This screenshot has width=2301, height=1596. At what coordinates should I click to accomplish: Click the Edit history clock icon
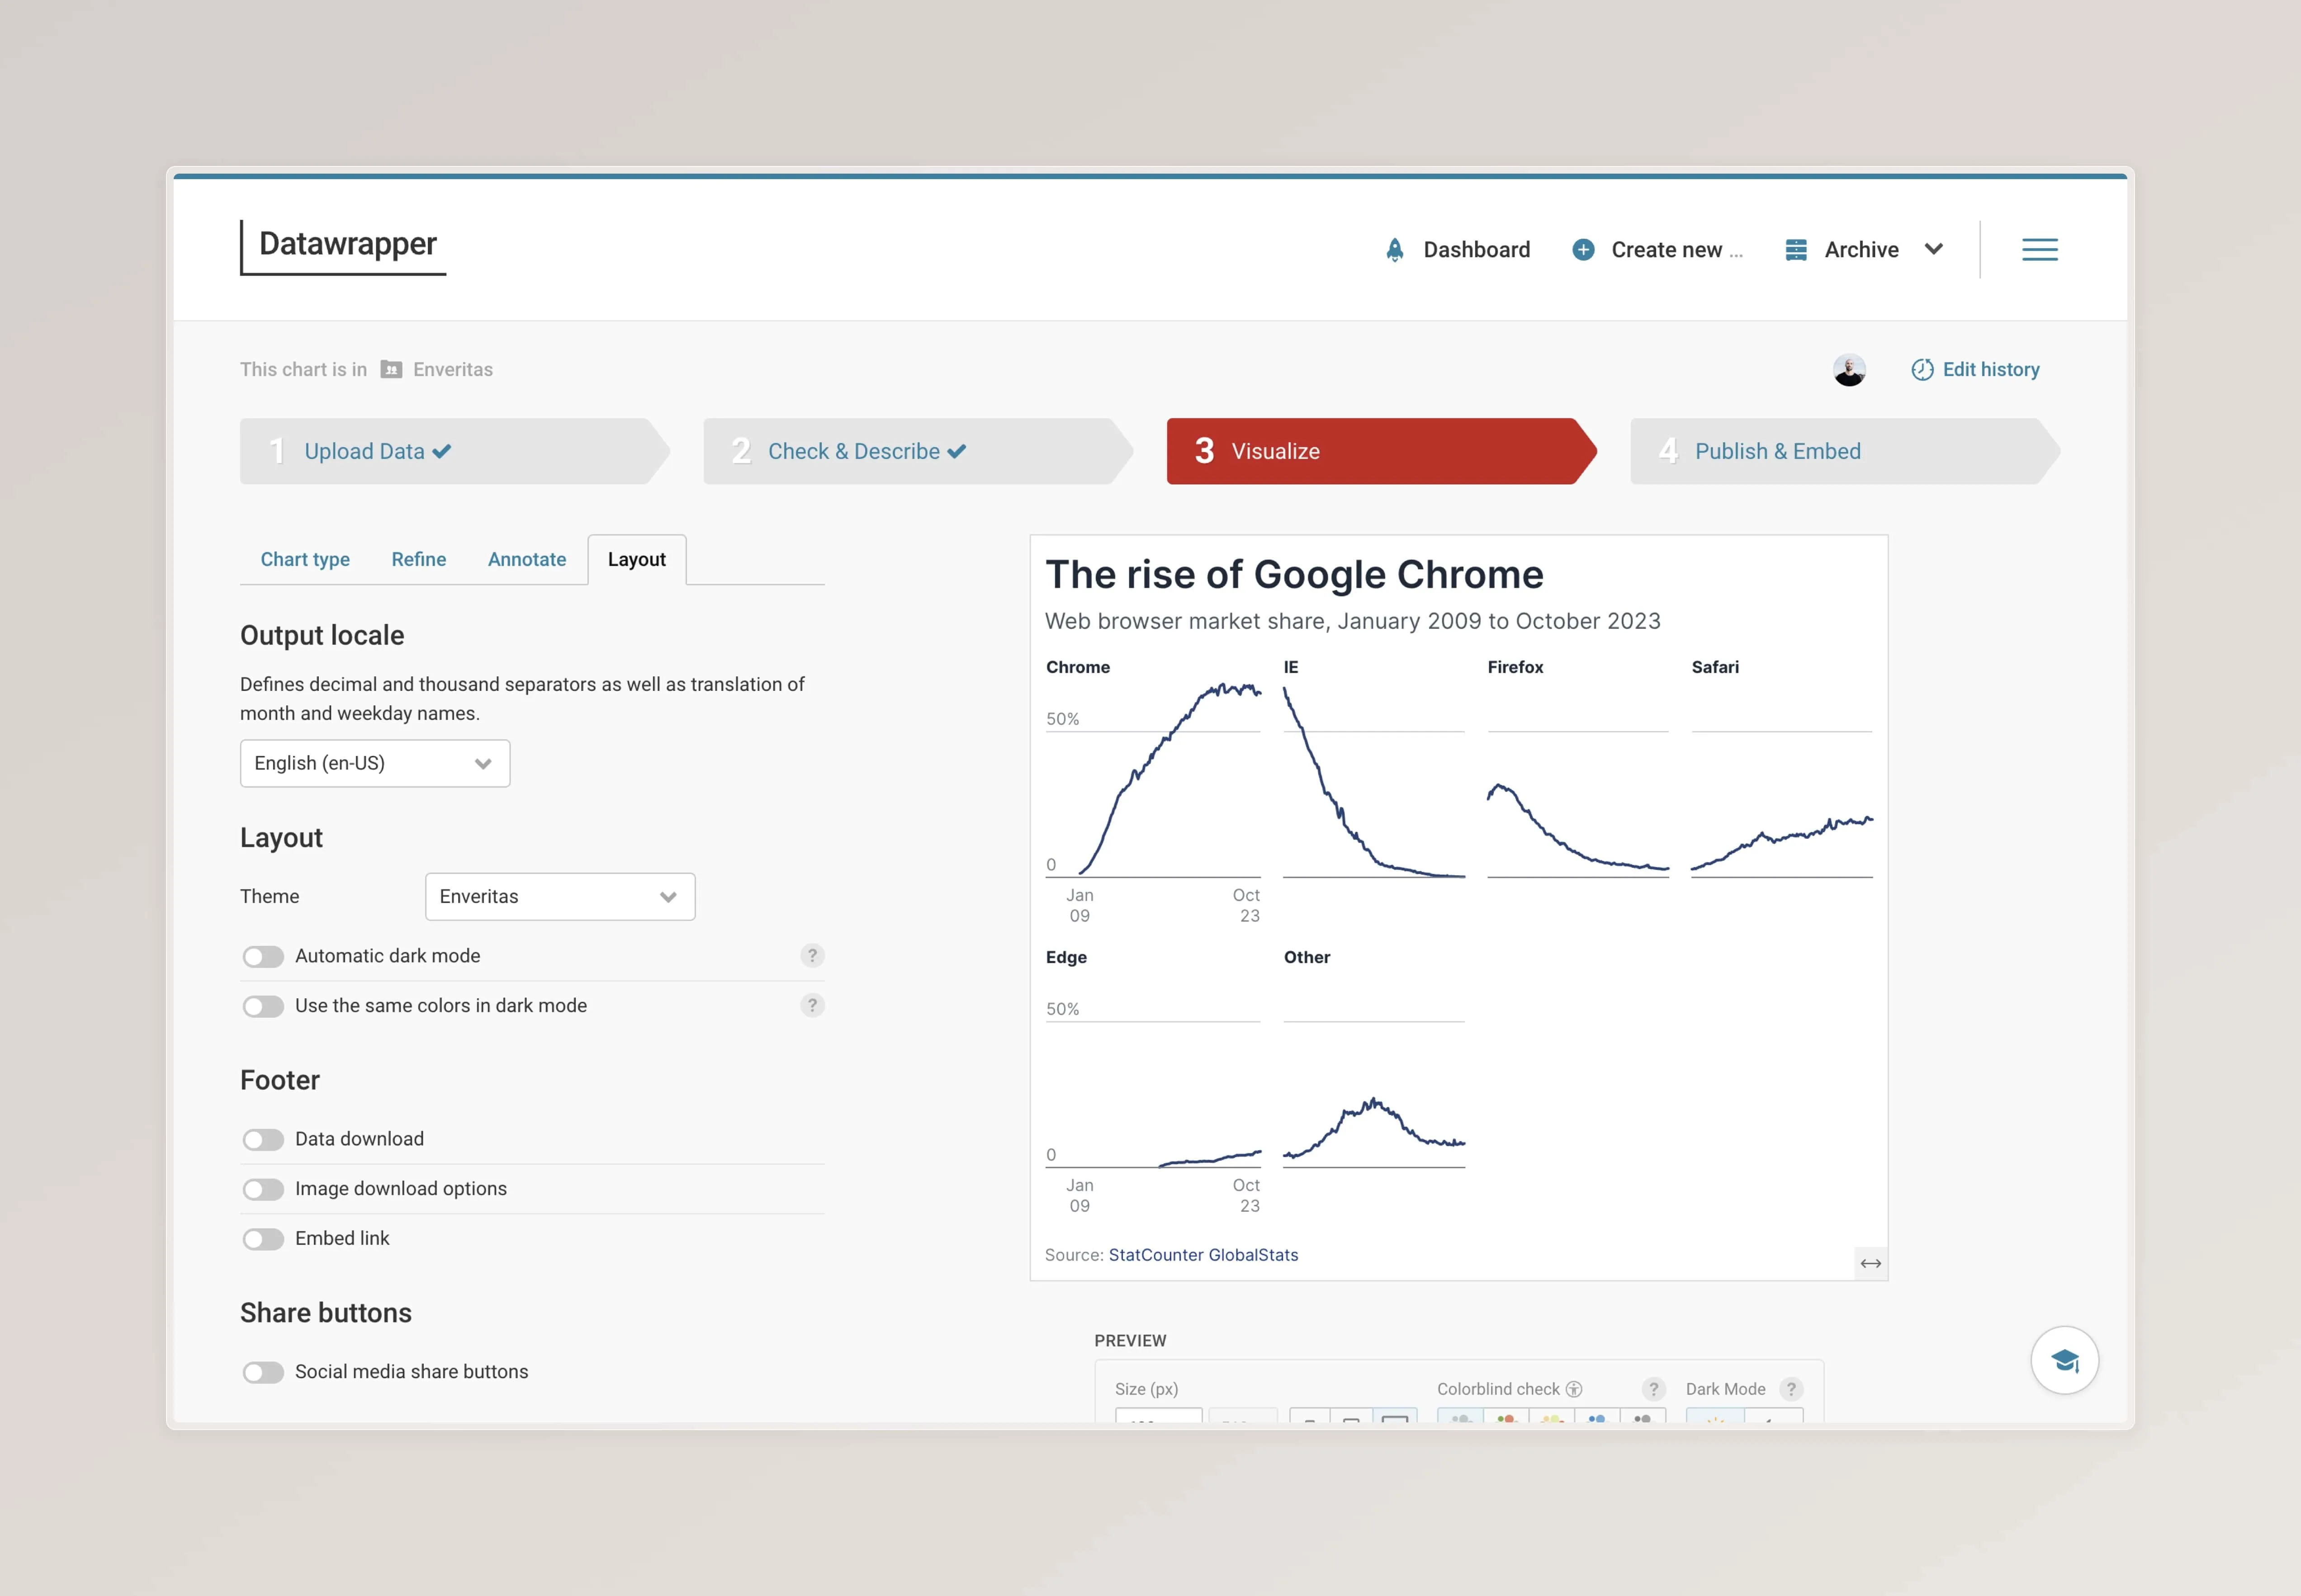[x=1921, y=369]
